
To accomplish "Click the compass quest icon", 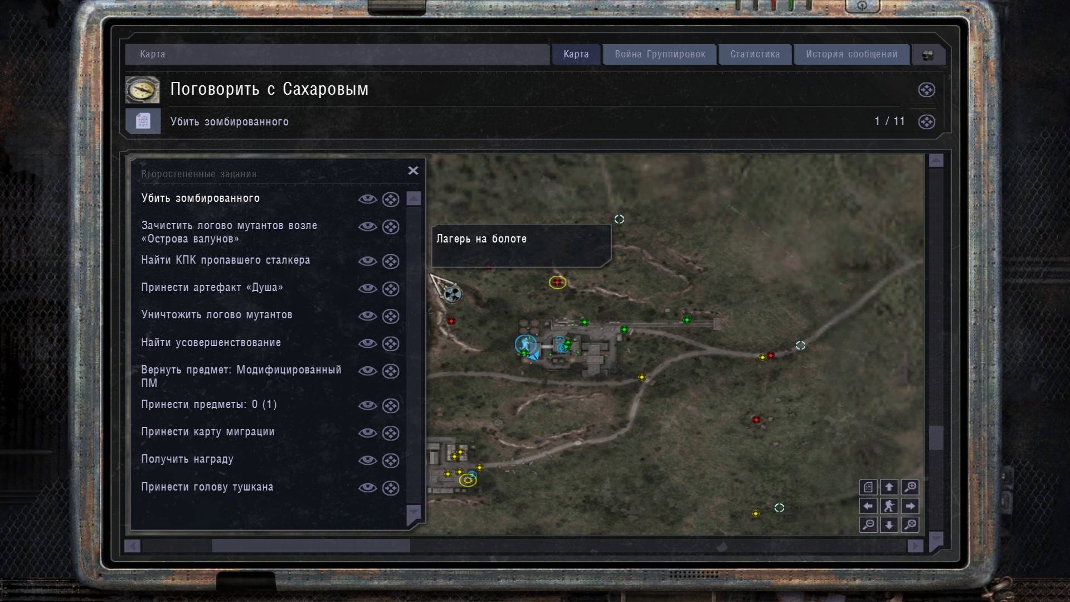I will (143, 90).
